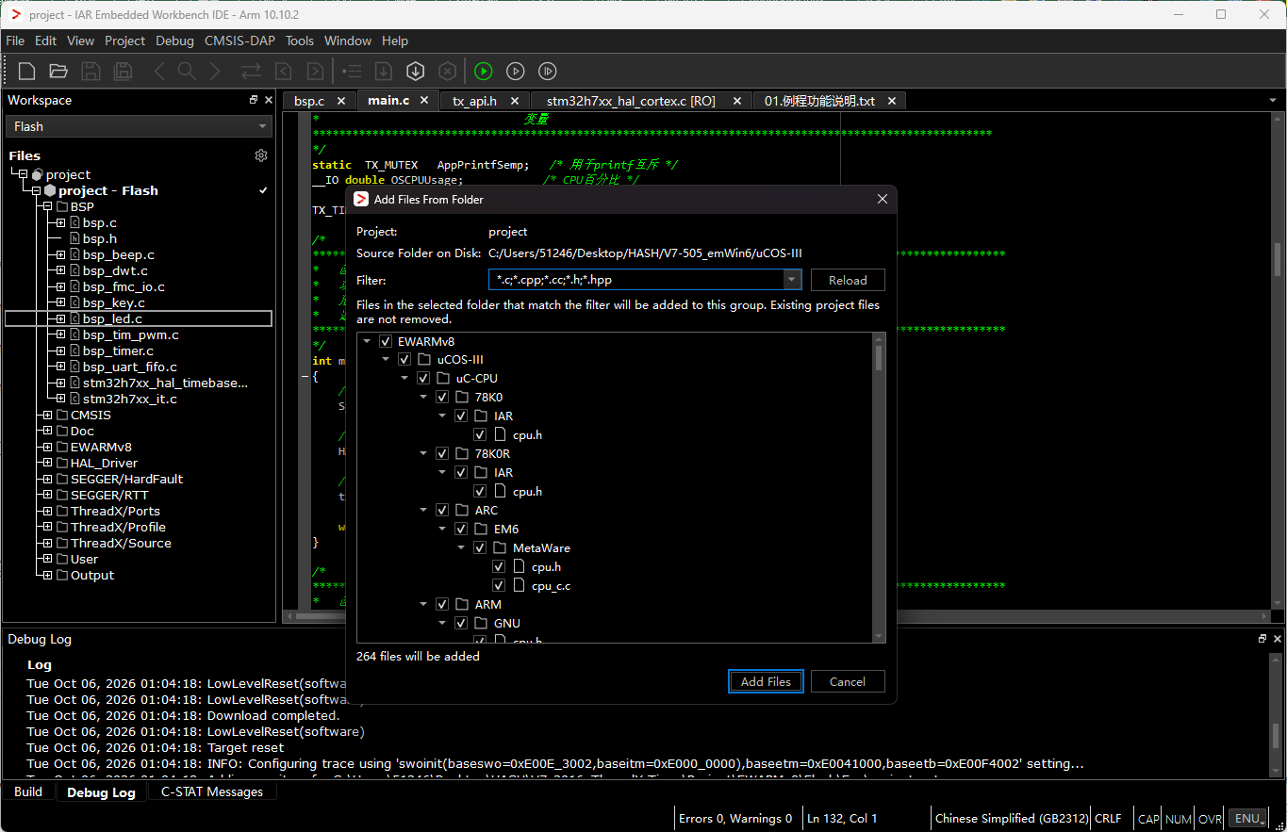Uncheck the 78K0R folder checkbox
This screenshot has width=1287, height=832.
442,454
